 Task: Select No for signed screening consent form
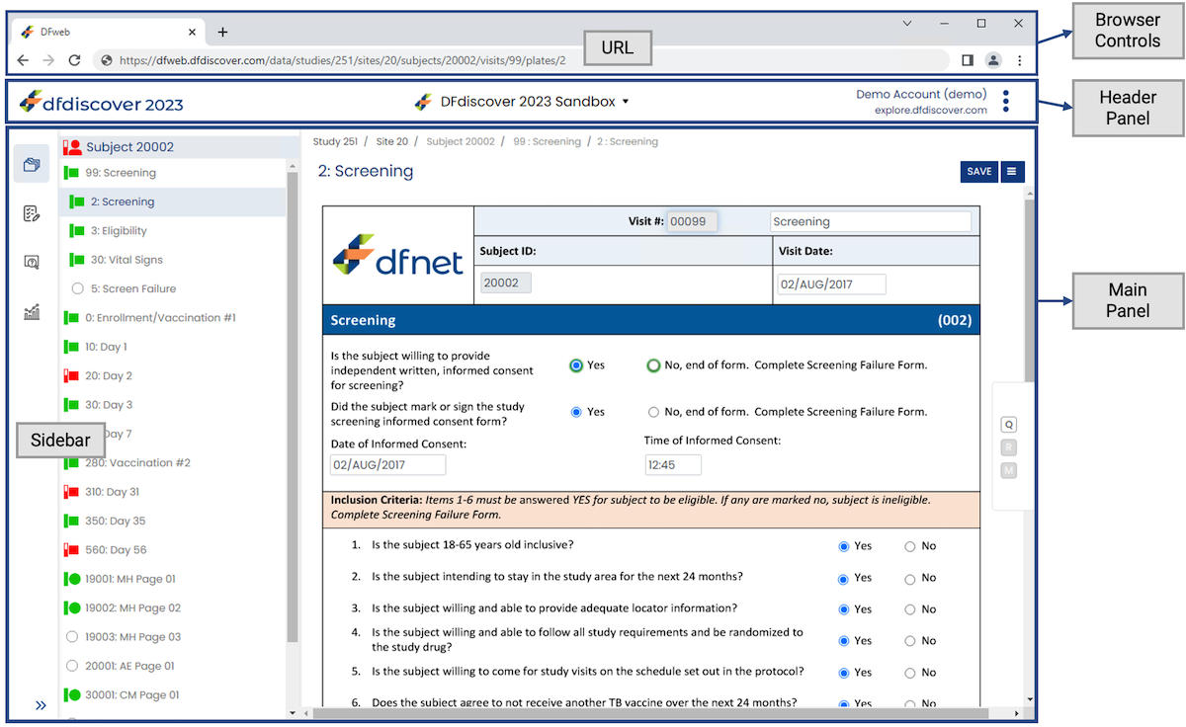click(x=653, y=412)
